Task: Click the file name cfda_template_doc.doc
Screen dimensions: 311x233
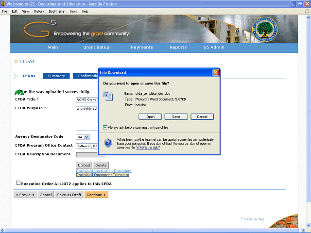Action: click(x=153, y=93)
